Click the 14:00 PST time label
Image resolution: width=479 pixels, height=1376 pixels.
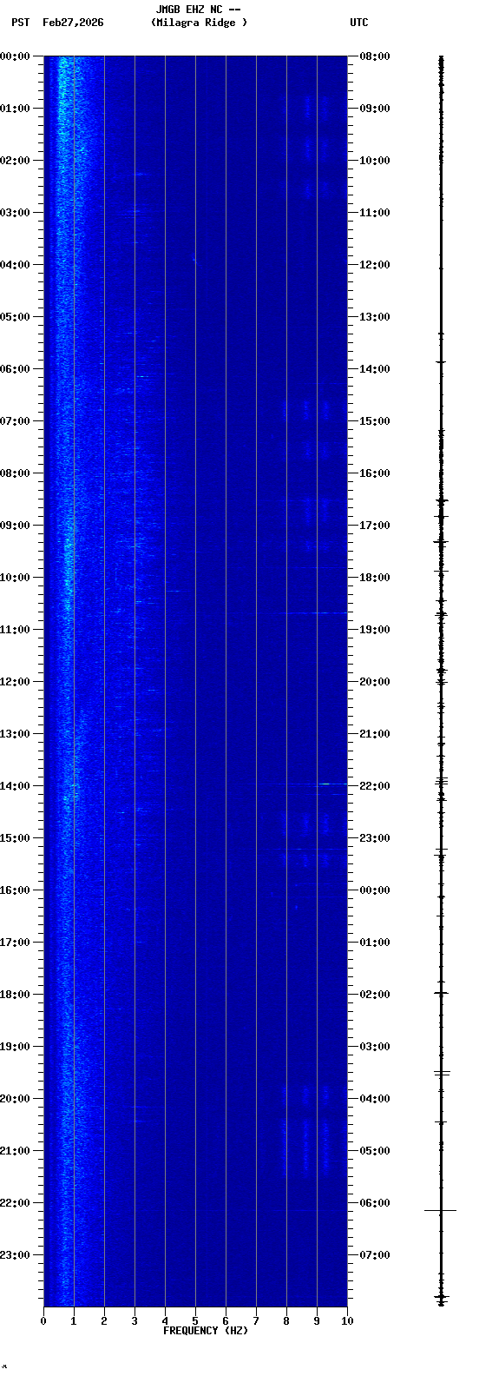pos(15,786)
